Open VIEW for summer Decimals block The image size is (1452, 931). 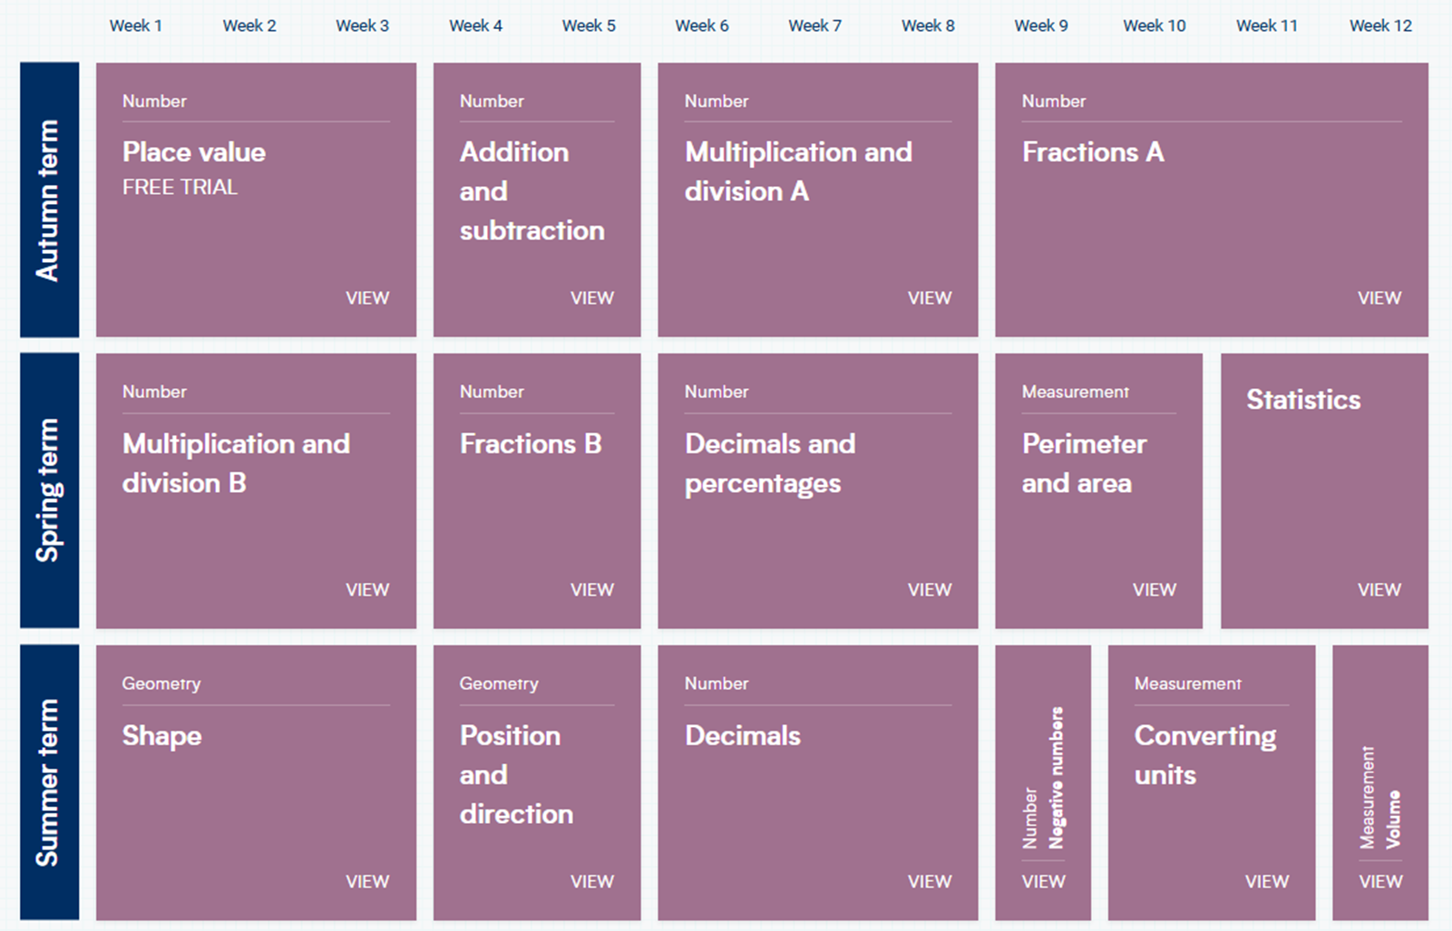[x=929, y=882]
